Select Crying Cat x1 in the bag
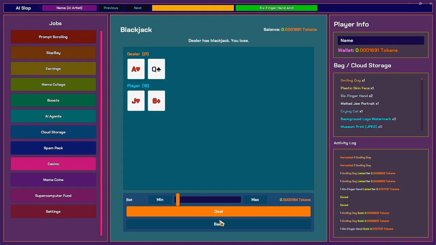 click(x=352, y=111)
